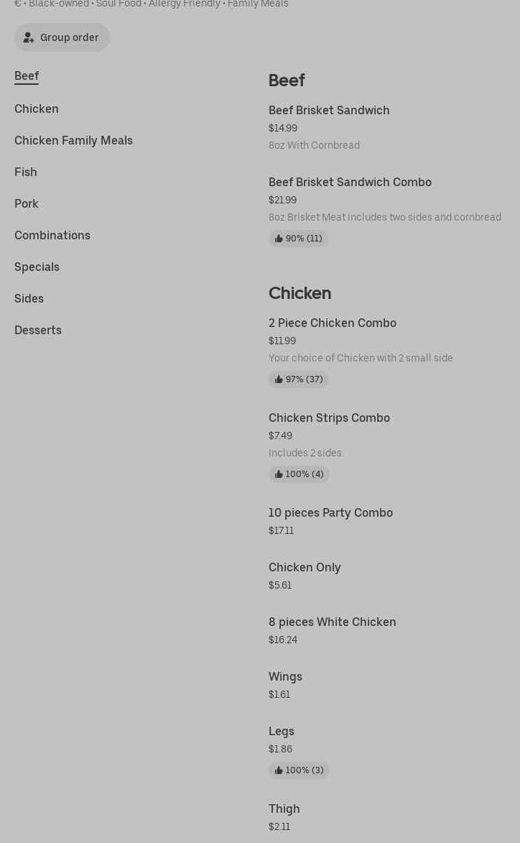This screenshot has height=843, width=520.
Task: Go to the Fish category
Action: (x=26, y=172)
